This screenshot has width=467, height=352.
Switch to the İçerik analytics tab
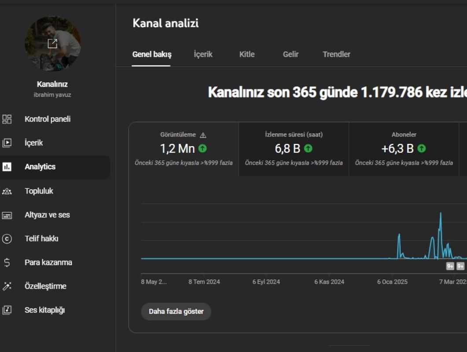coord(203,55)
